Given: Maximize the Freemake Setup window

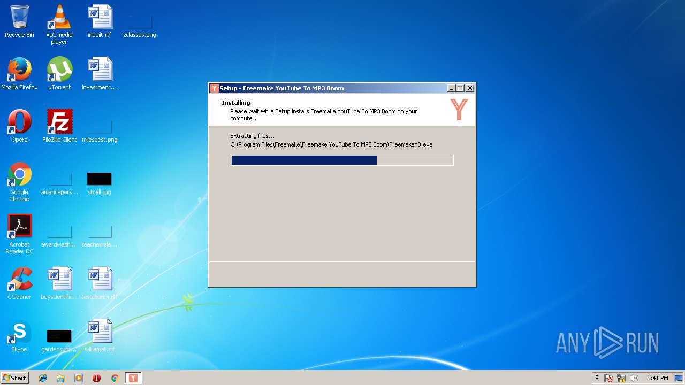Looking at the screenshot, I should tap(460, 88).
